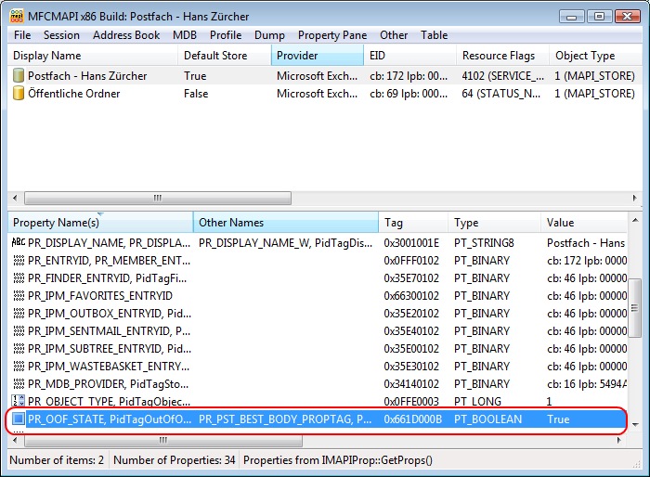Sort by Provider column header
The width and height of the screenshot is (650, 477).
click(318, 56)
